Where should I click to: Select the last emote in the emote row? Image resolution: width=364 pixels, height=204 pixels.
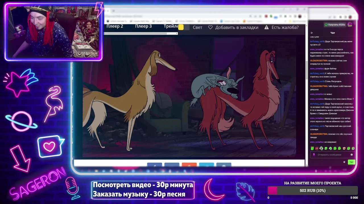point(353,148)
